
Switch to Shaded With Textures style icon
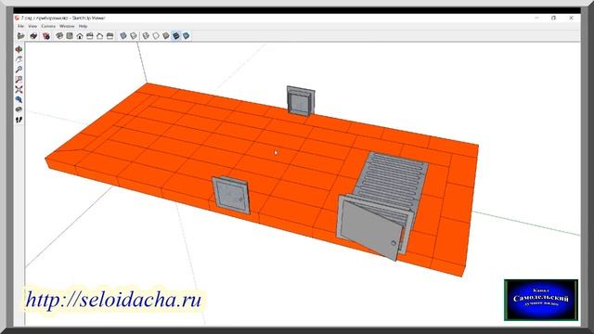point(176,36)
